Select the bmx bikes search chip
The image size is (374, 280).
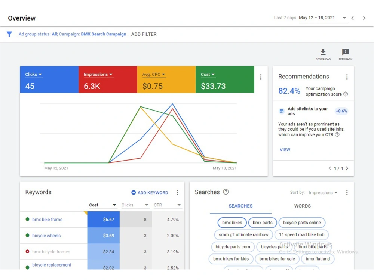(x=232, y=223)
